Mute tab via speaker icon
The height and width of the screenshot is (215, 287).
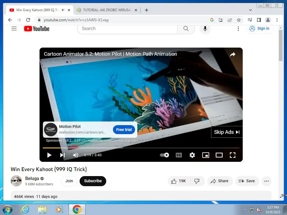pyautogui.click(x=63, y=10)
